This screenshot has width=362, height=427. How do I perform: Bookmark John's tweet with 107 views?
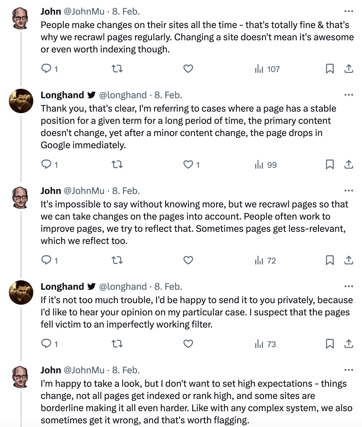330,69
